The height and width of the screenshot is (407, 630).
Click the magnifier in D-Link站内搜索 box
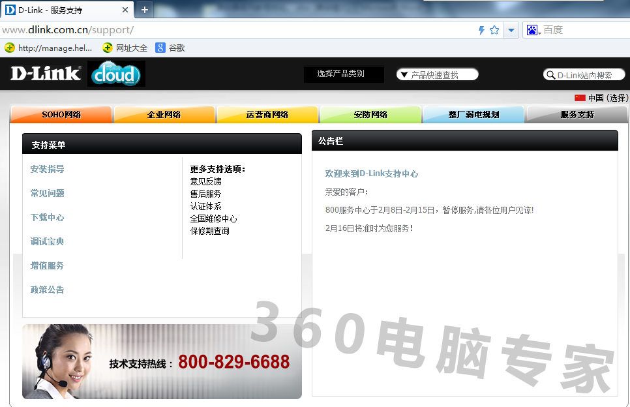[551, 75]
